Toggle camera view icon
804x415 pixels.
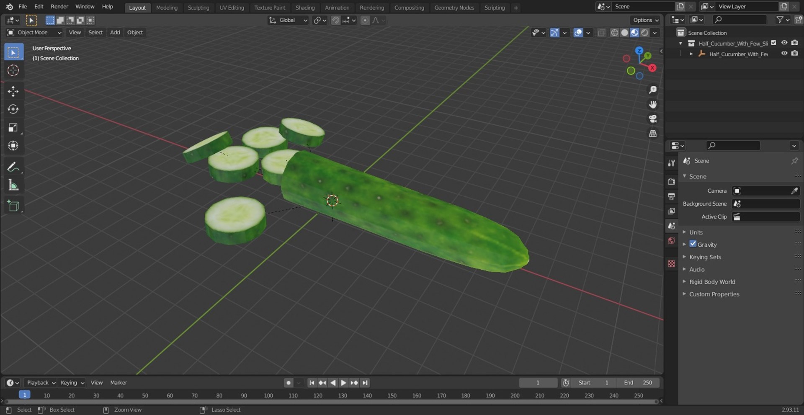click(652, 119)
